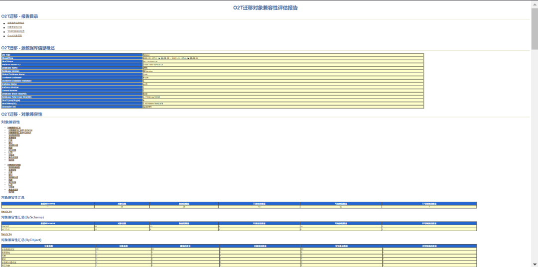The image size is (538, 267).
Task: Open the 源数据库信息概述 link in the report contents
Action: point(16,23)
